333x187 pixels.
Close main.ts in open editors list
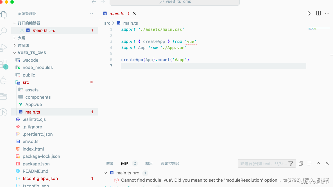[22, 31]
